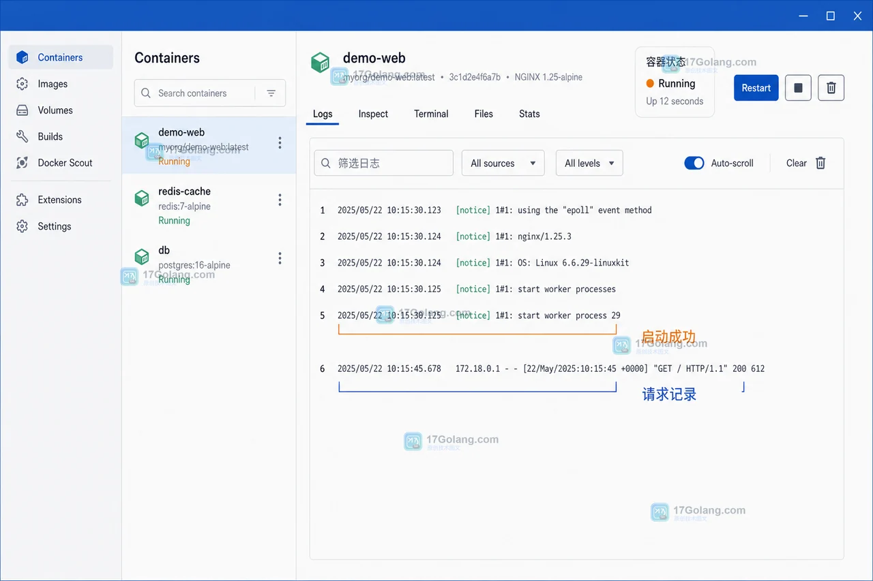
Task: Open the Extensions page
Action: point(61,200)
